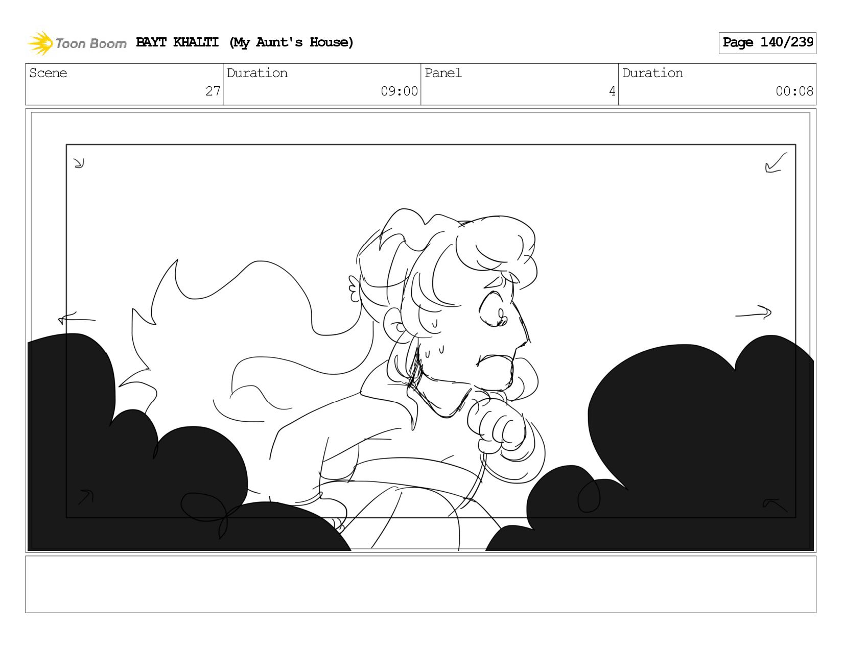Select panel duration value 00:08
This screenshot has height=651, width=843.
pos(794,91)
